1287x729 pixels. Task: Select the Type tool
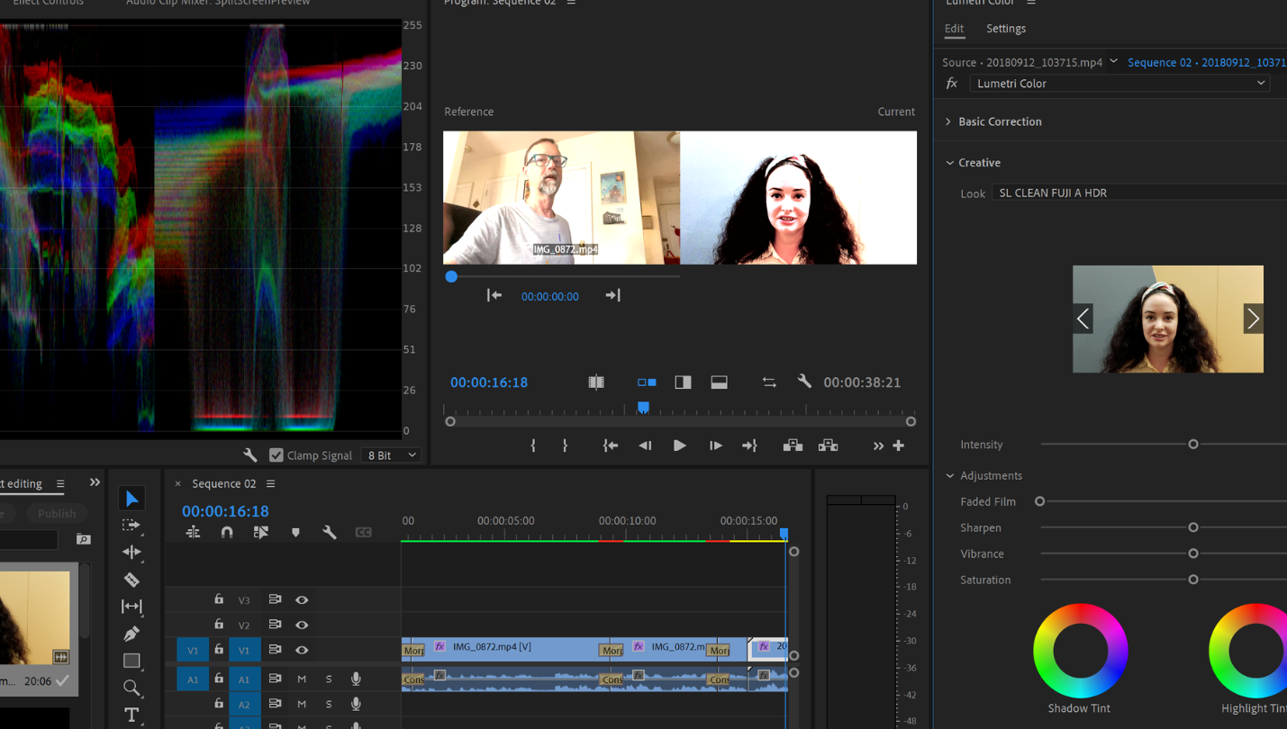coord(131,715)
